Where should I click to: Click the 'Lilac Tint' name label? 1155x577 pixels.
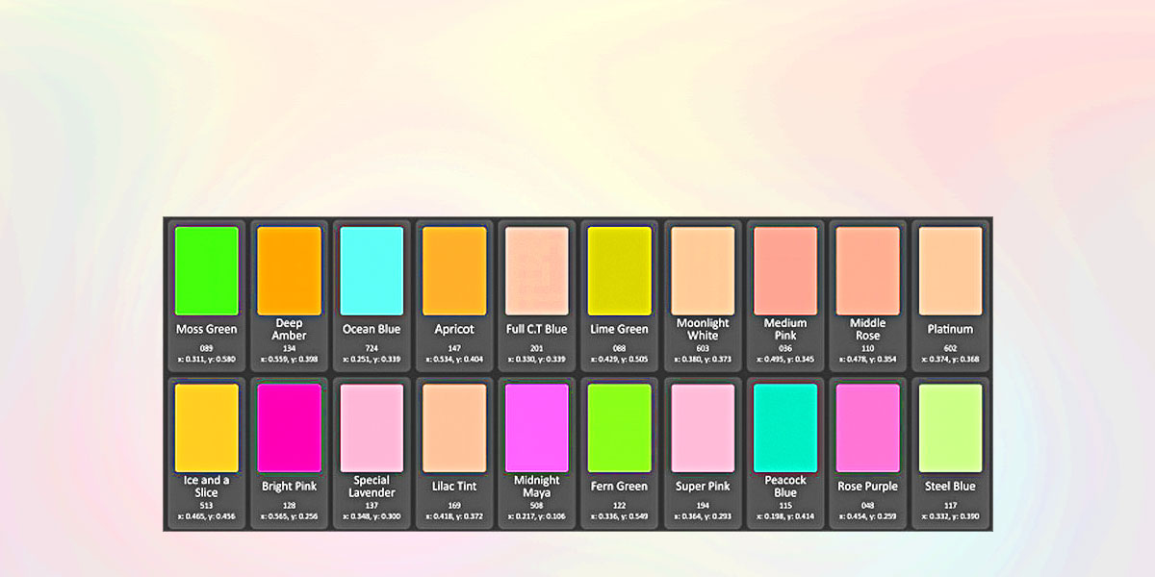click(x=454, y=487)
